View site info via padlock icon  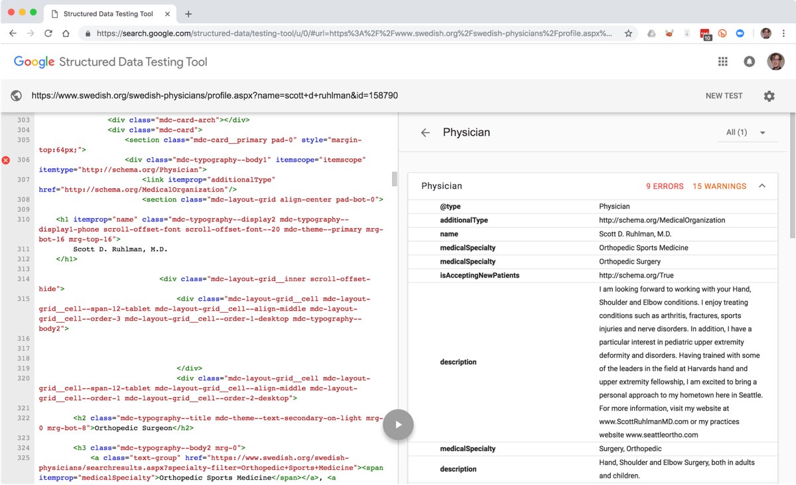click(x=87, y=33)
